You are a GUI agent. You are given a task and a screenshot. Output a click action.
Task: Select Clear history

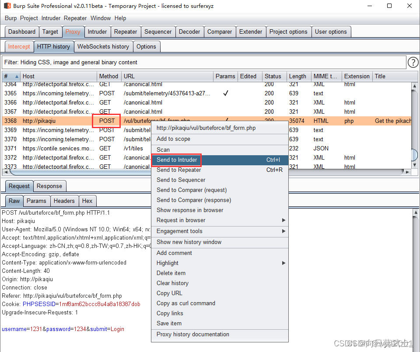coord(220,283)
